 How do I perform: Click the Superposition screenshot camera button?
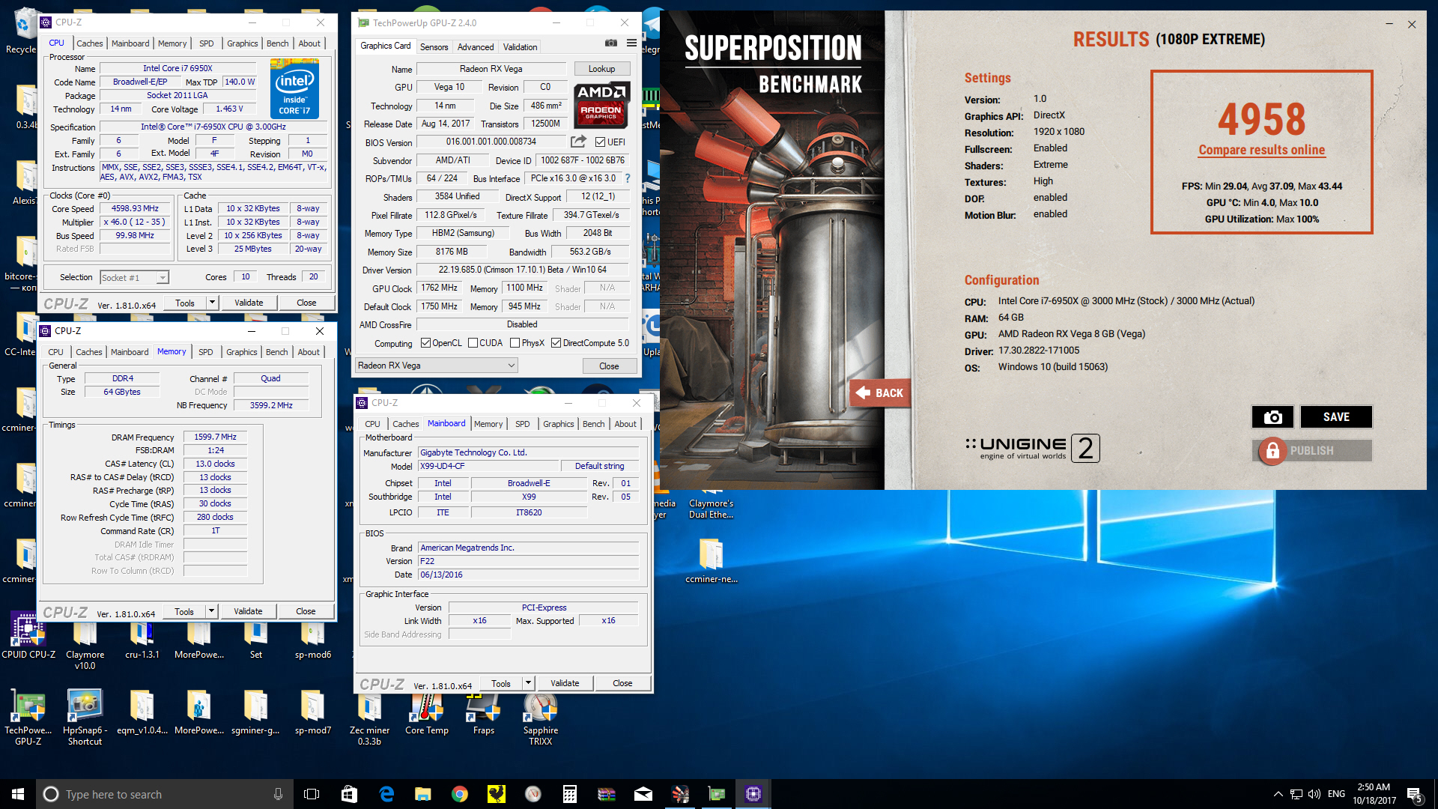1272,417
